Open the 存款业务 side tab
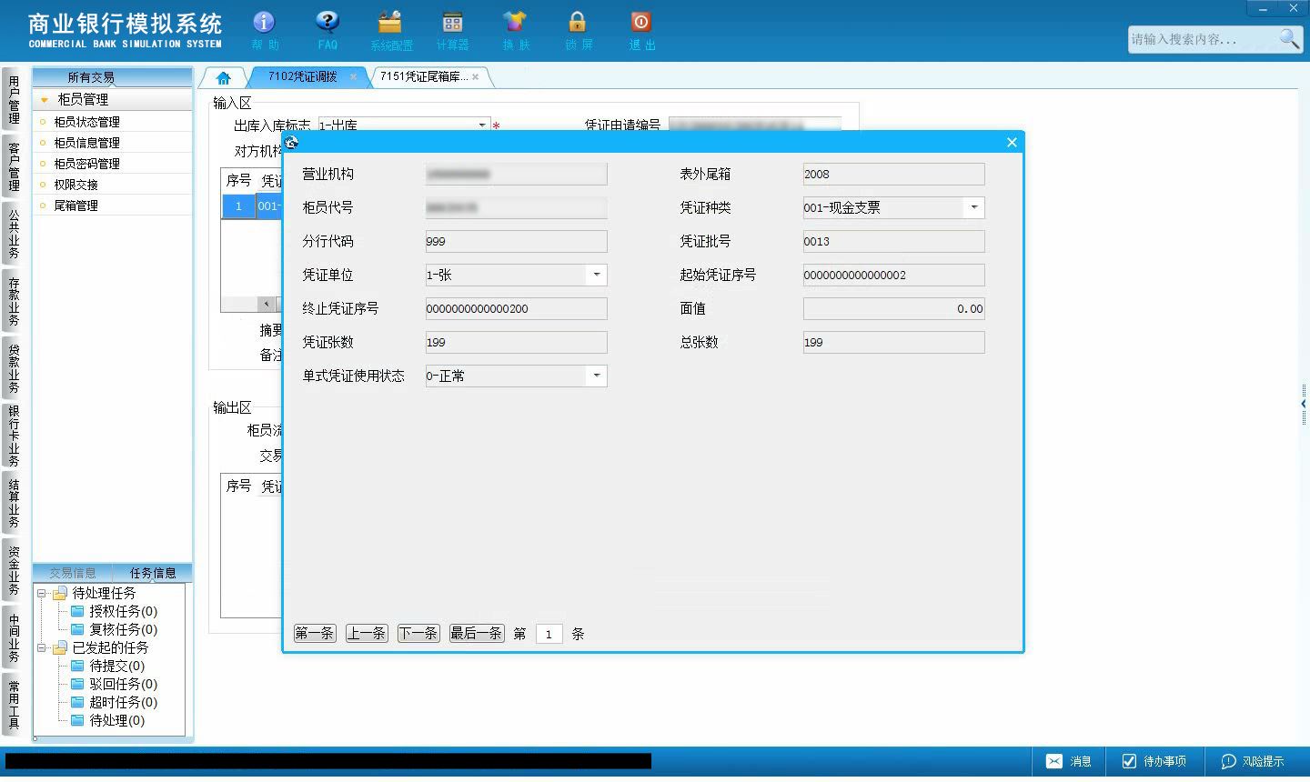 (x=13, y=301)
